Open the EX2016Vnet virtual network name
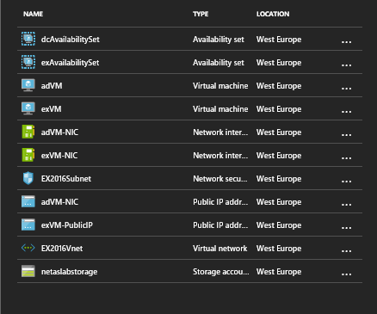This screenshot has width=377, height=314. coord(62,249)
